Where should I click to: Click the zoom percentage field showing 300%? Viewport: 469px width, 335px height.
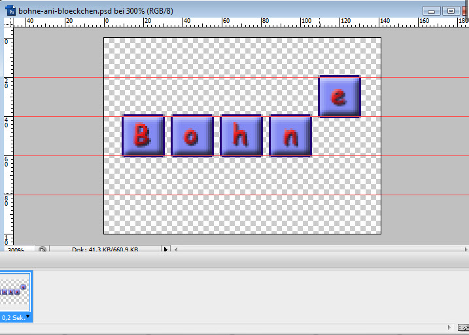point(16,249)
